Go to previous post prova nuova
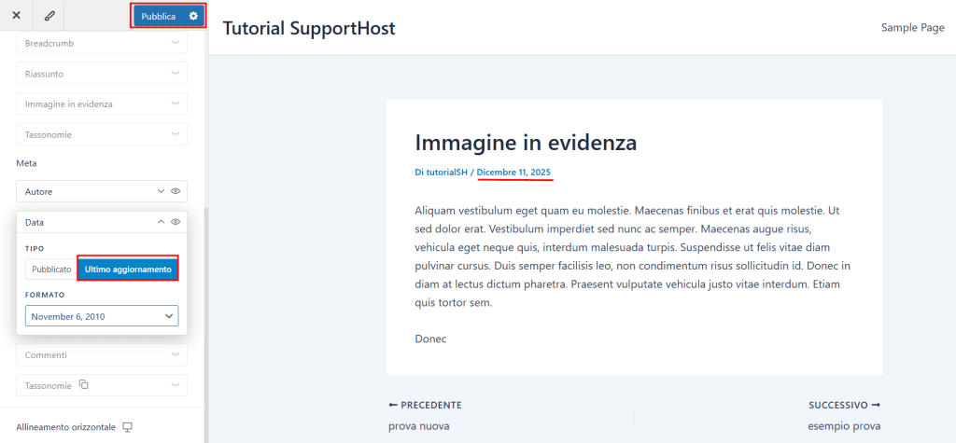956x443 pixels. tap(419, 426)
